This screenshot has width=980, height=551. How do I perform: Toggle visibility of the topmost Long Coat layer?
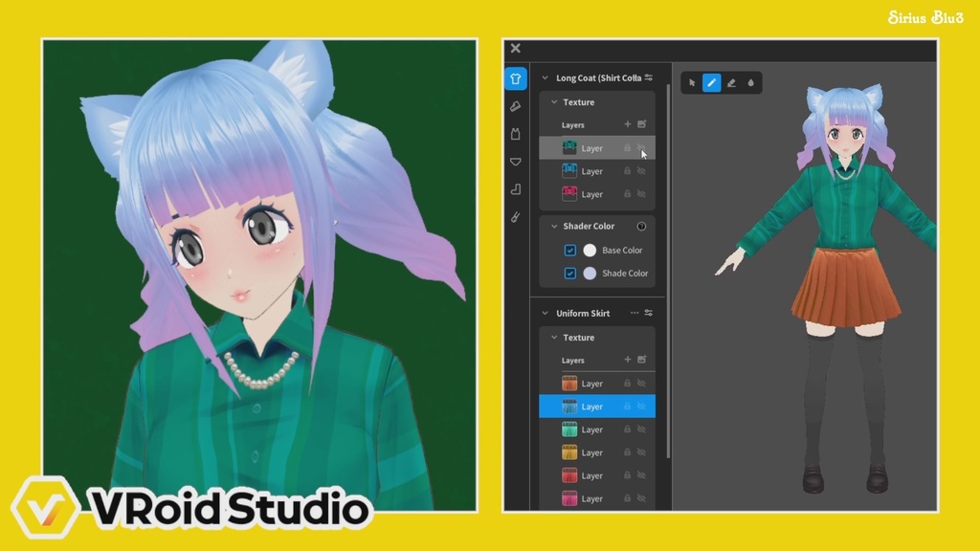coord(642,148)
